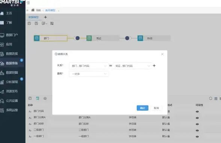Screen dimensions: 221x143
Task: Select the 科目 table node
Action: tap(154, 38)
